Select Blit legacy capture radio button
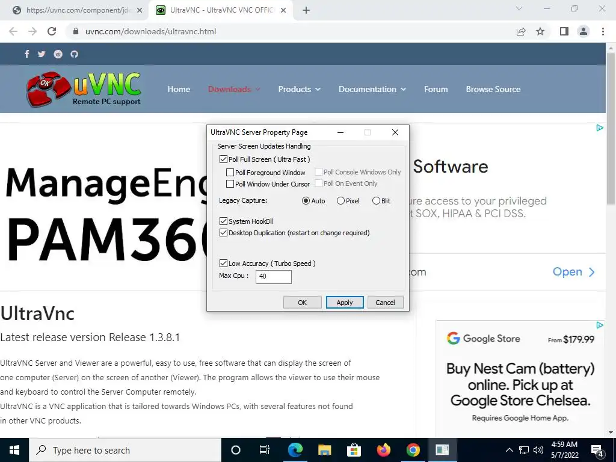616x462 pixels. click(x=376, y=201)
